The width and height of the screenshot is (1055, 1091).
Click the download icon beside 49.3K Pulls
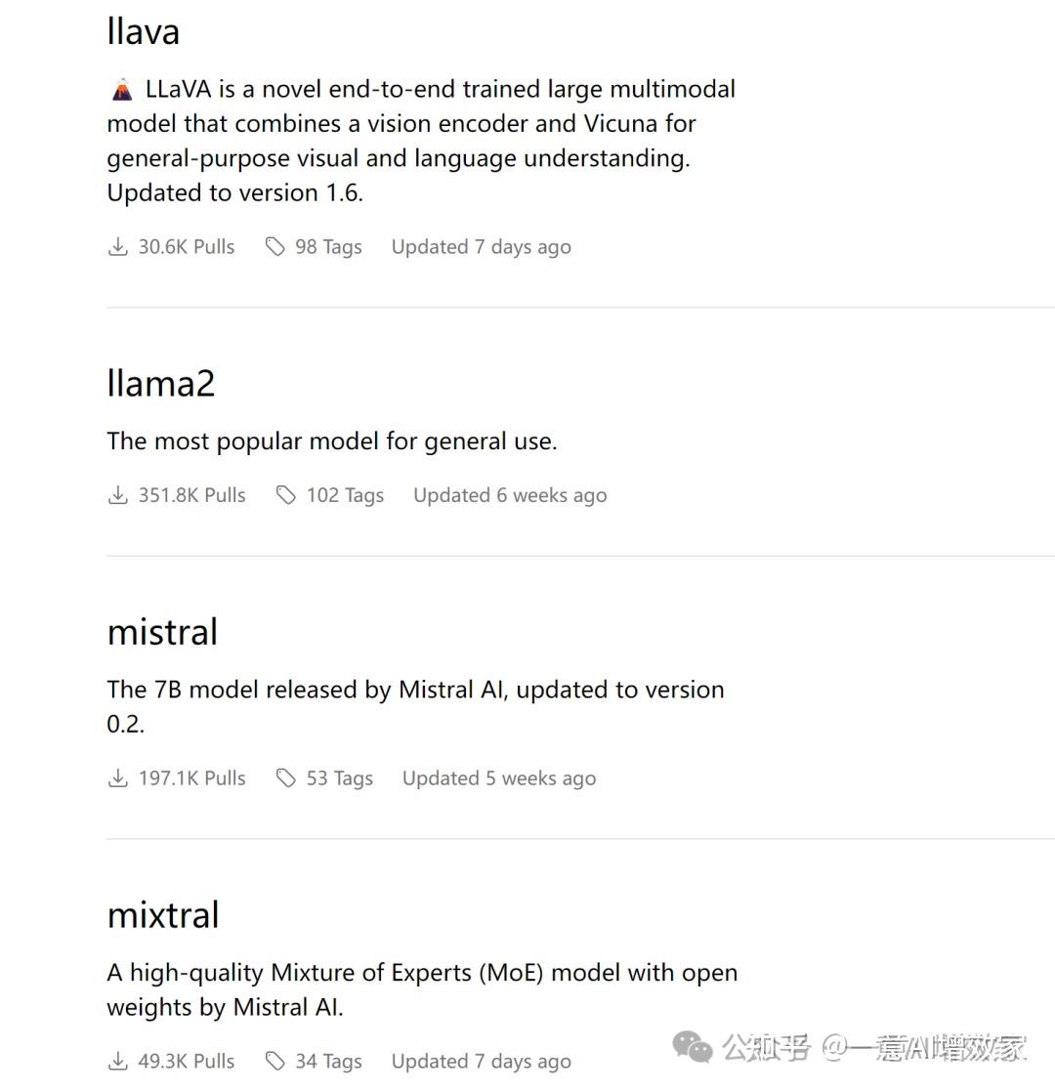pos(117,1062)
